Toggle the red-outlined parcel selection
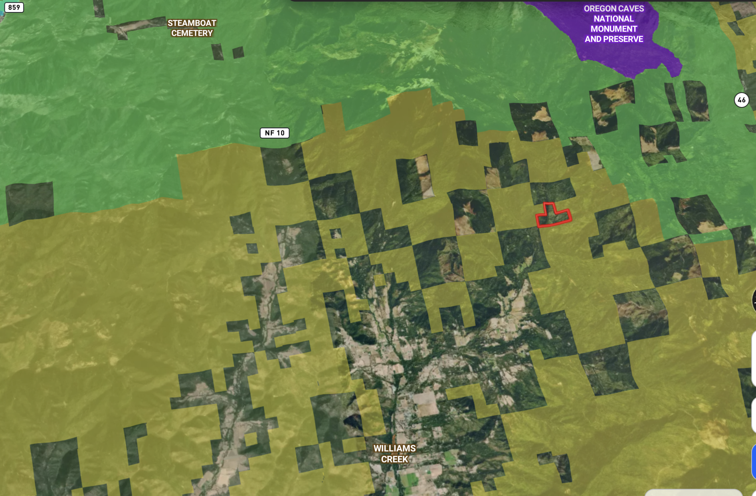 click(x=554, y=216)
